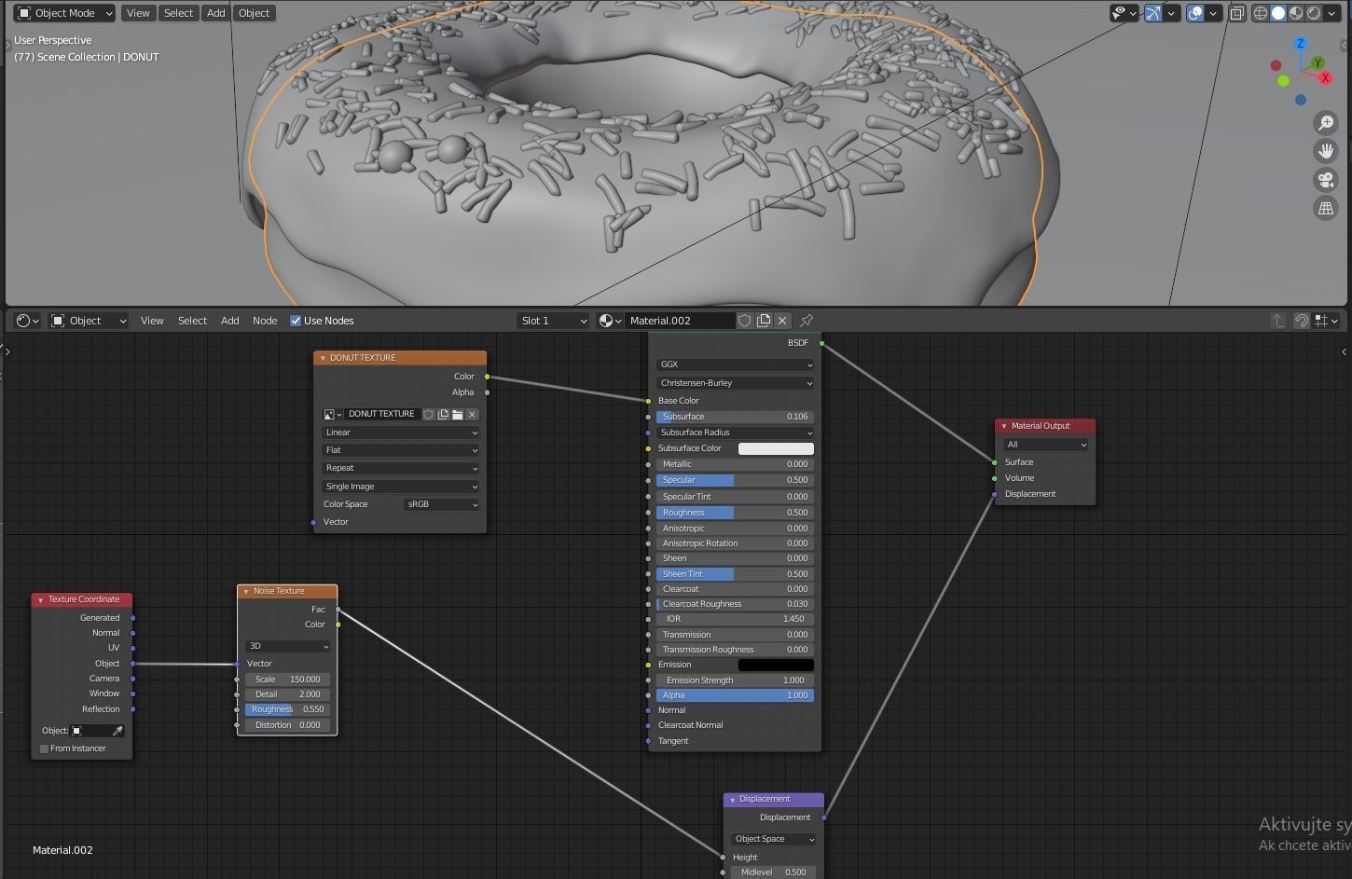Open the Node menu
Screen dimensions: 1352x879
(x=265, y=321)
